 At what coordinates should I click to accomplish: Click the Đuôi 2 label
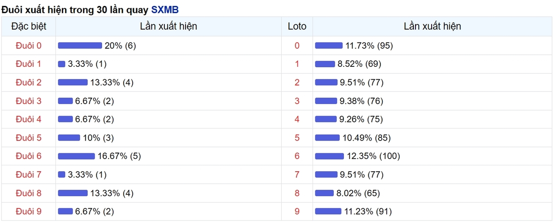(x=29, y=82)
